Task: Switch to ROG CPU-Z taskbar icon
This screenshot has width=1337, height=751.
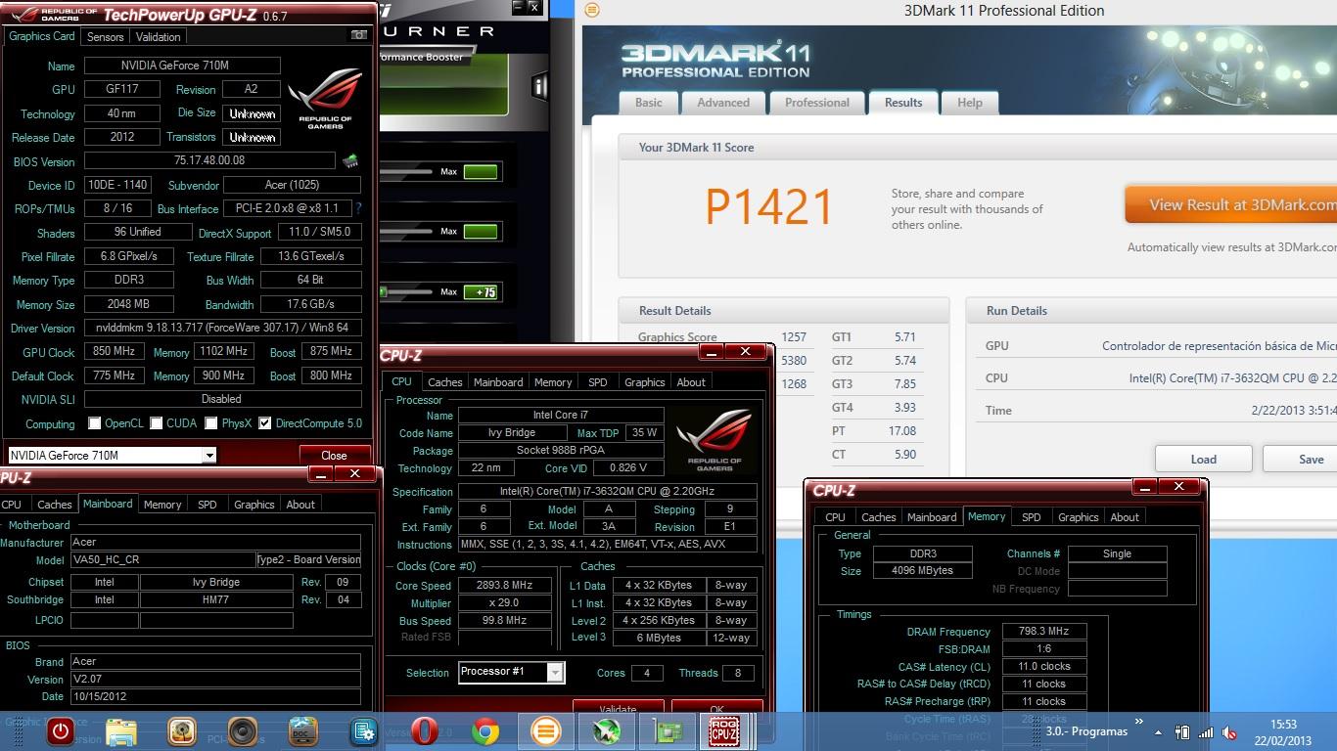Action: [x=724, y=730]
